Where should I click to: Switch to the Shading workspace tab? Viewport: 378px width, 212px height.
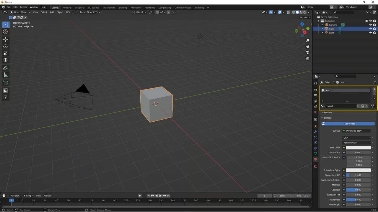123,7
